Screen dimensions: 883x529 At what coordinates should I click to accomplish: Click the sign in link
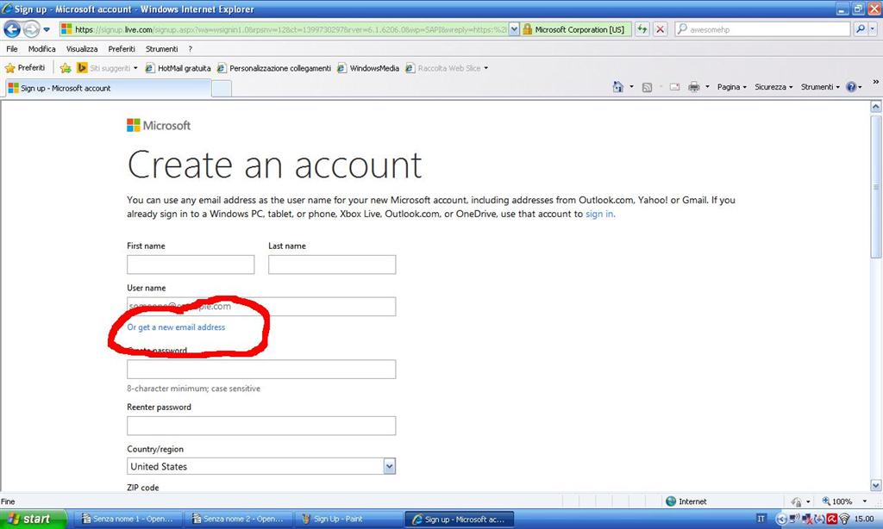point(600,214)
